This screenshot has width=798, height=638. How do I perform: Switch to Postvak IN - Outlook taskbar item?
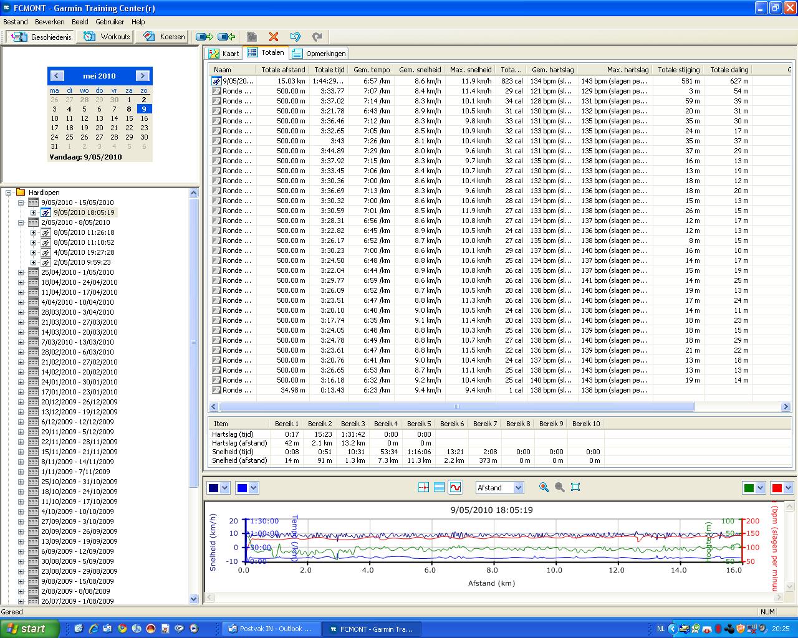pos(271,629)
